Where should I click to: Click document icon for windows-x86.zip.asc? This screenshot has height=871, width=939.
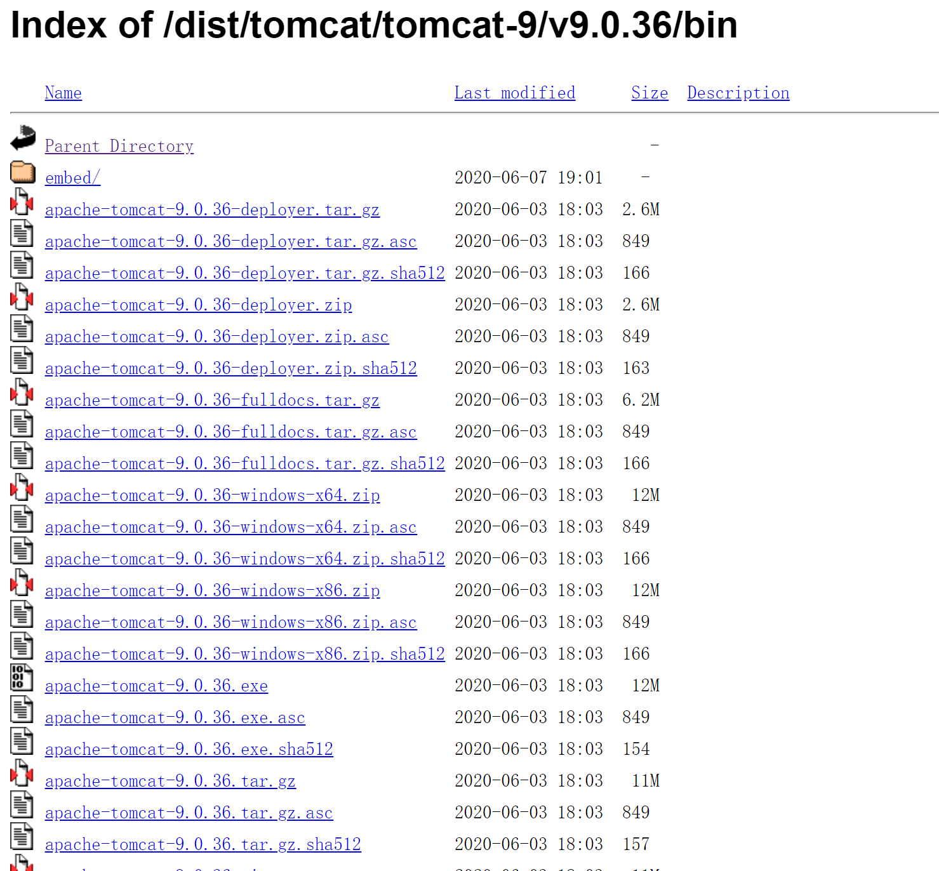[x=22, y=614]
